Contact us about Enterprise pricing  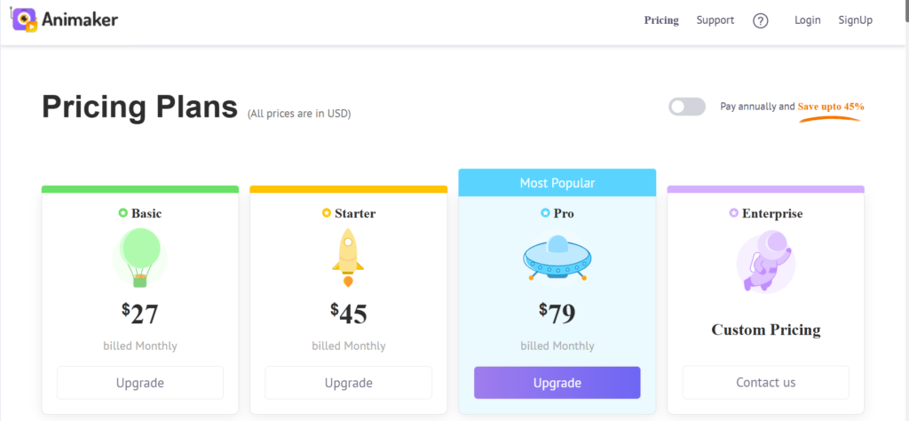click(766, 383)
